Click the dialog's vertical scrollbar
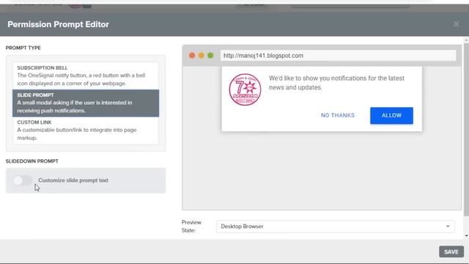 click(x=466, y=129)
